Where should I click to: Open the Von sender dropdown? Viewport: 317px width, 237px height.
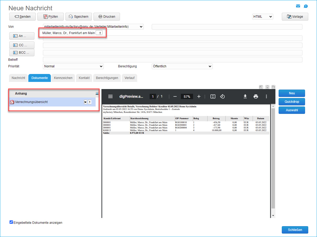(93, 26)
